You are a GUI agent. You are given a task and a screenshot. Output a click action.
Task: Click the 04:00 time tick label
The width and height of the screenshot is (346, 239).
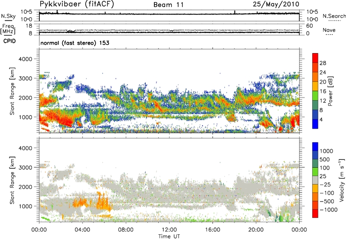coord(82,230)
